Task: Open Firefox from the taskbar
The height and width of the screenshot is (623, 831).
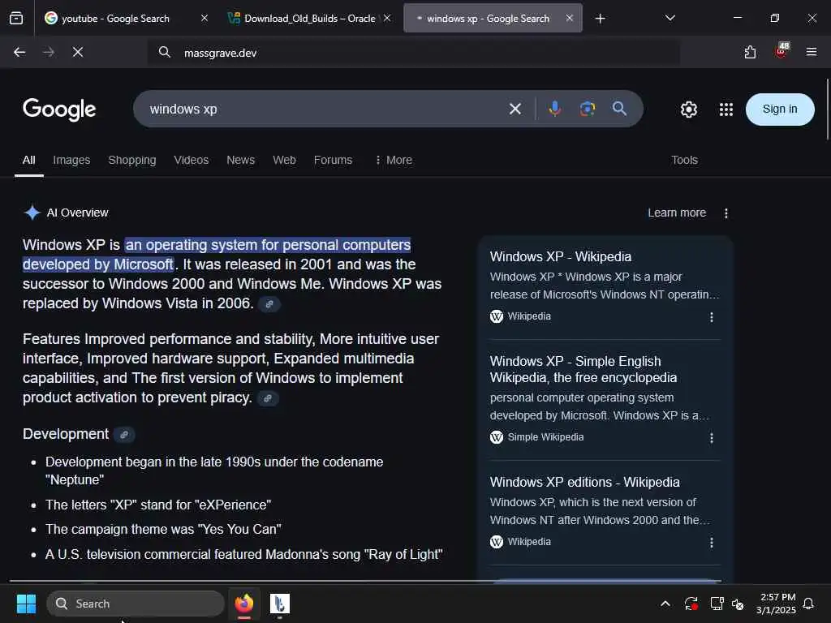Action: click(244, 604)
